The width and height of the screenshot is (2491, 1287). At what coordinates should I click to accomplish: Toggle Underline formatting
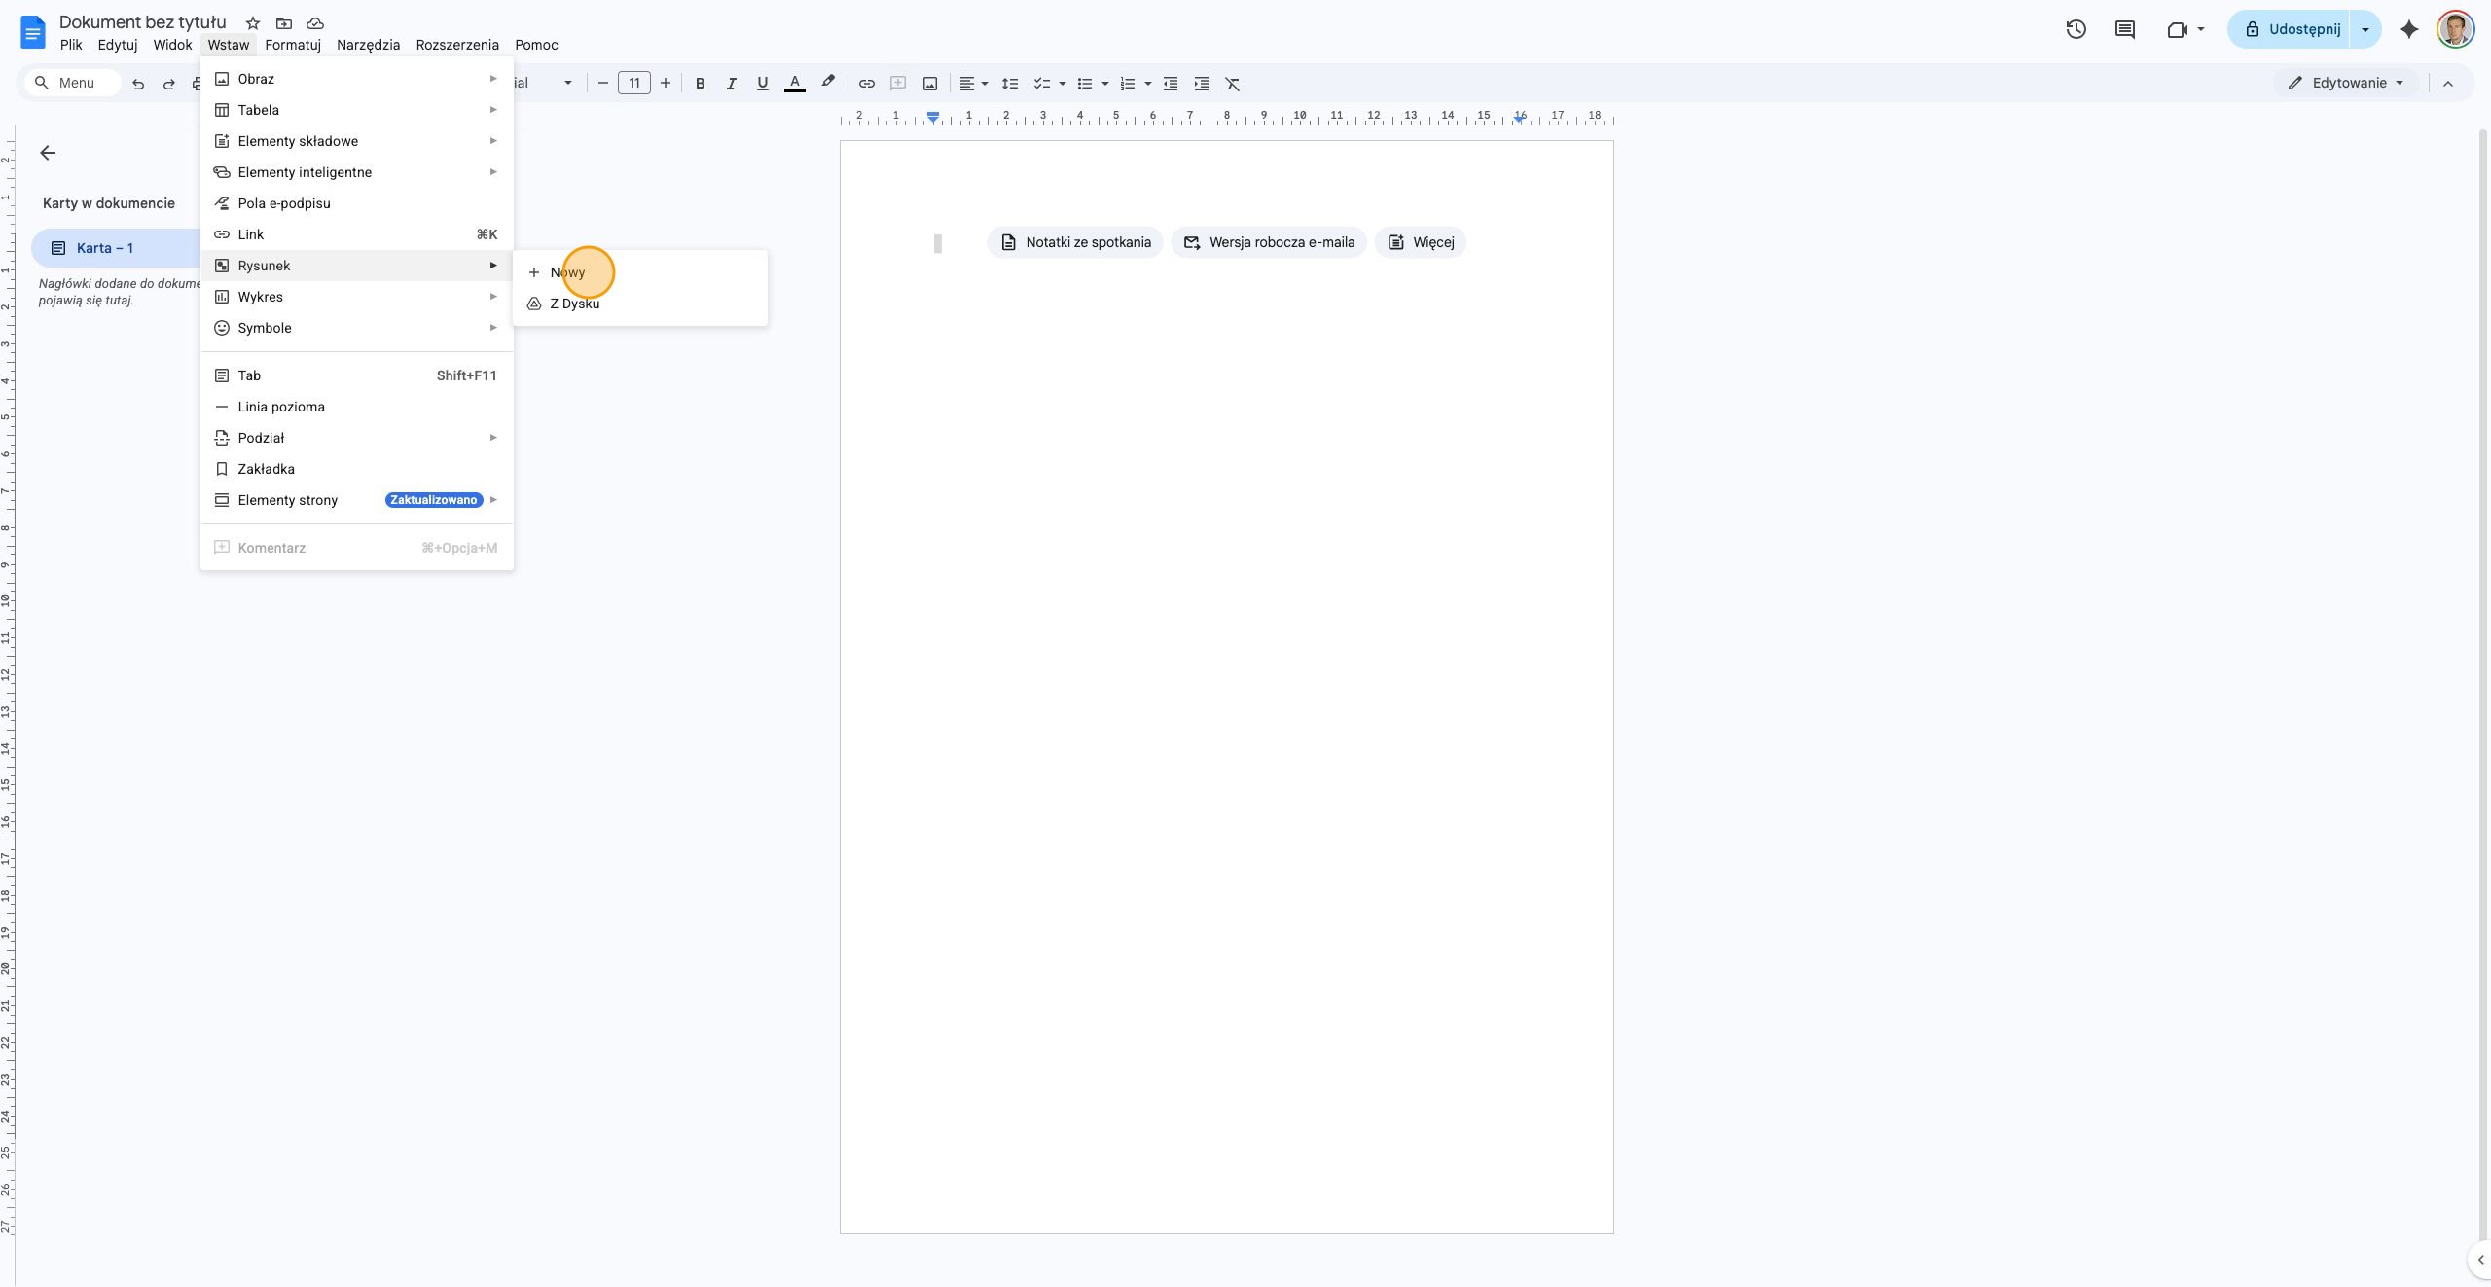click(762, 84)
